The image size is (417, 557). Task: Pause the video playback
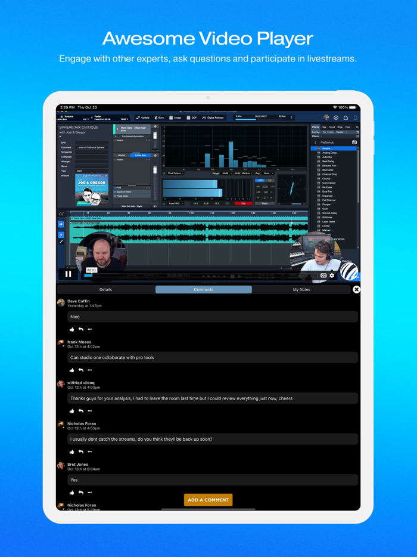tap(68, 274)
